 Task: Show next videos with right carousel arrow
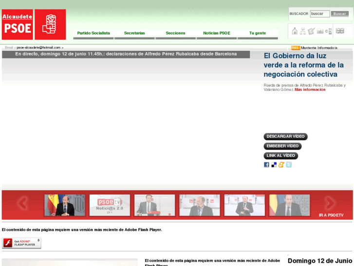(330, 203)
